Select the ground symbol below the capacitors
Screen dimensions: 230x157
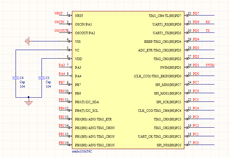[x=29, y=102]
